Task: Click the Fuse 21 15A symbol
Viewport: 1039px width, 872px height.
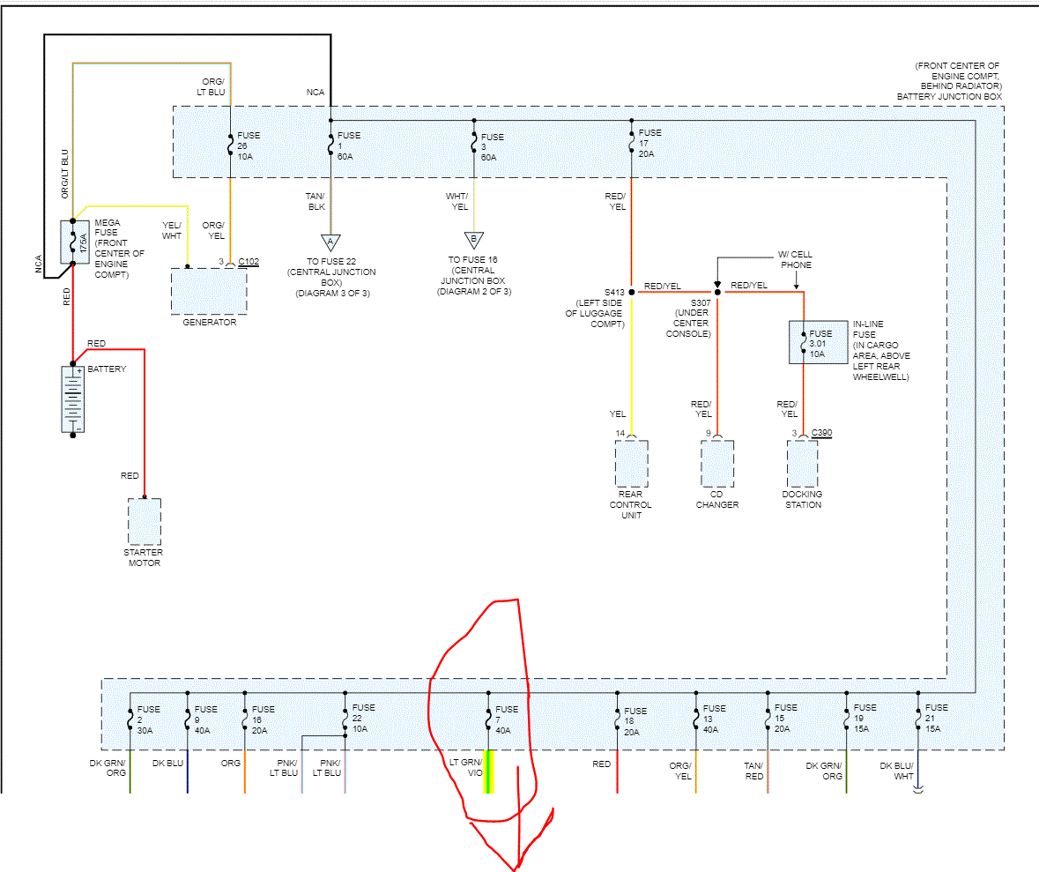Action: [918, 719]
